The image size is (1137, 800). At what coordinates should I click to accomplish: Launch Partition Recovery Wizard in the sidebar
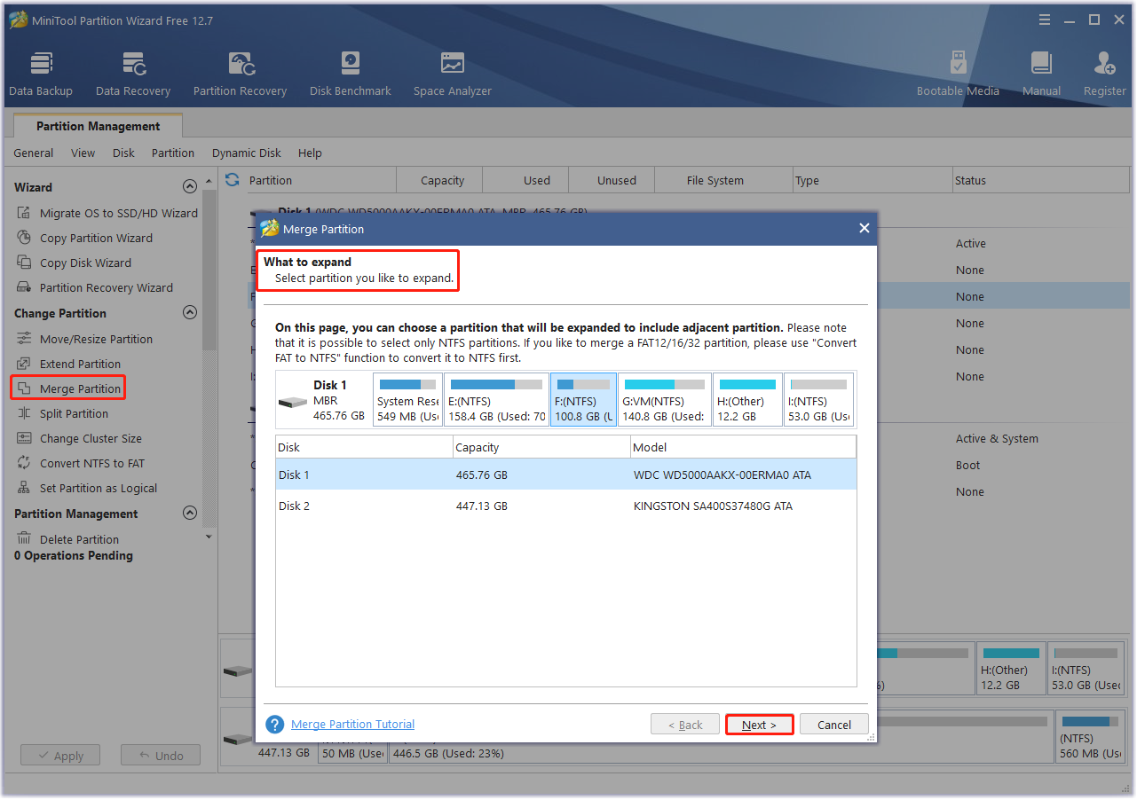tap(94, 287)
